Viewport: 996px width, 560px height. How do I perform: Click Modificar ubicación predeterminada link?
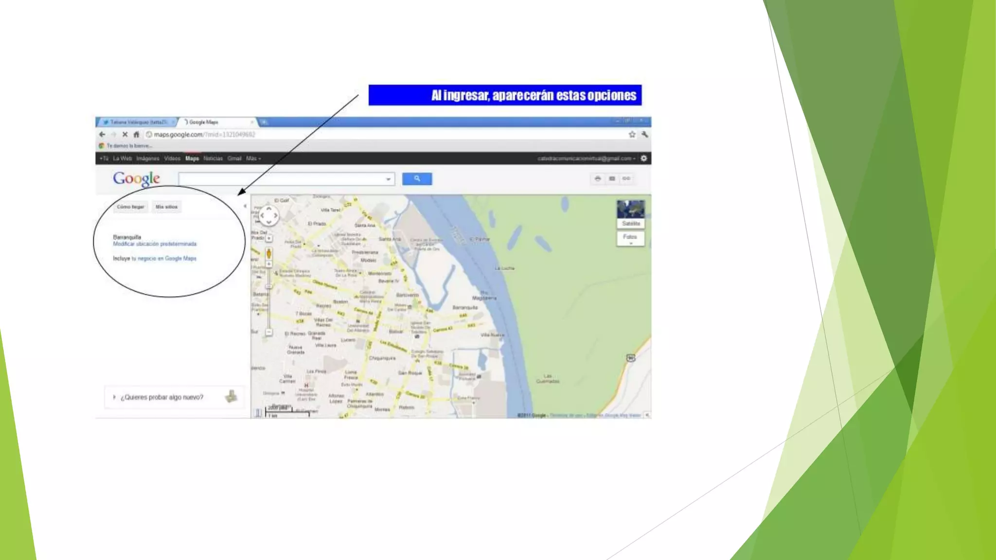click(155, 244)
